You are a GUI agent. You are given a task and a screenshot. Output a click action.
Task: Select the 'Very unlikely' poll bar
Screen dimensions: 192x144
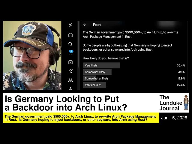(x=94, y=85)
